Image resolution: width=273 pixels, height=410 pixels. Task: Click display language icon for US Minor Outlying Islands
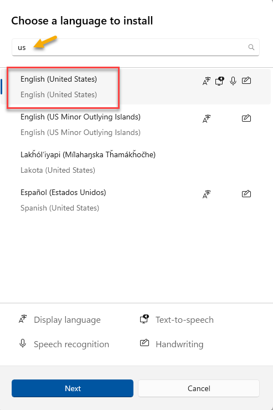point(206,119)
